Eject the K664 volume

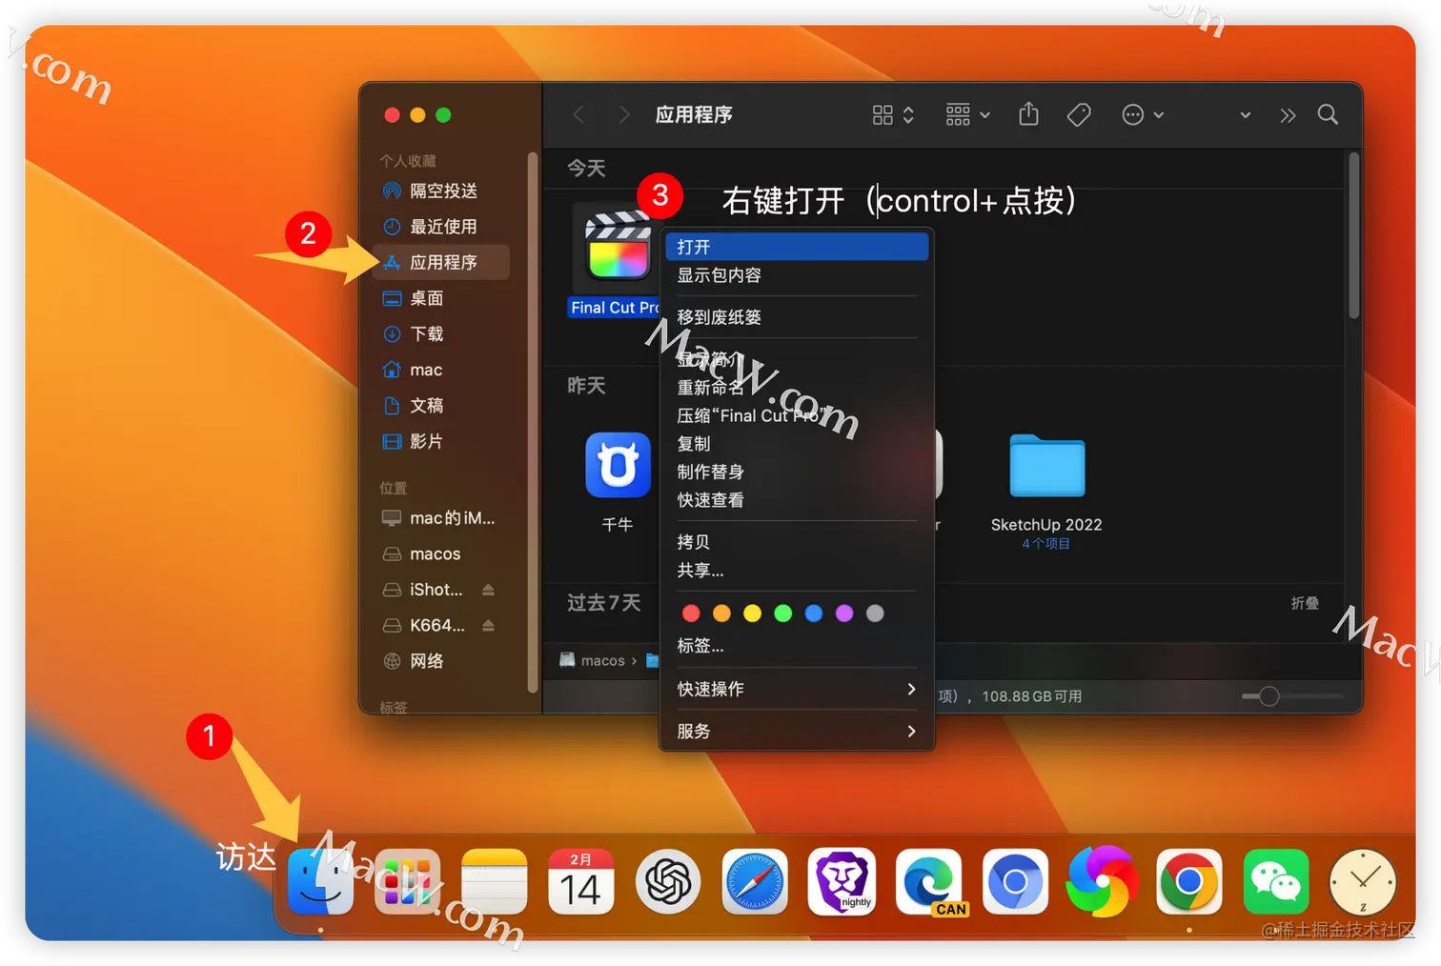click(x=488, y=626)
